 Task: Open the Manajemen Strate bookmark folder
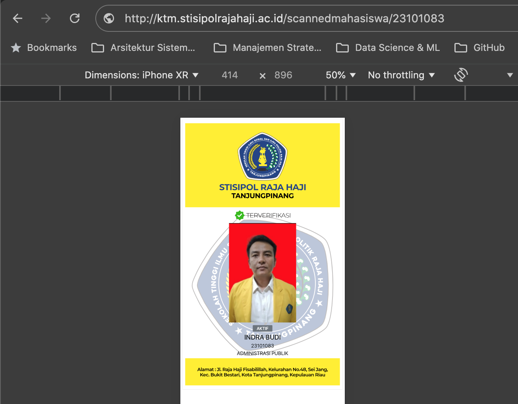tap(267, 48)
